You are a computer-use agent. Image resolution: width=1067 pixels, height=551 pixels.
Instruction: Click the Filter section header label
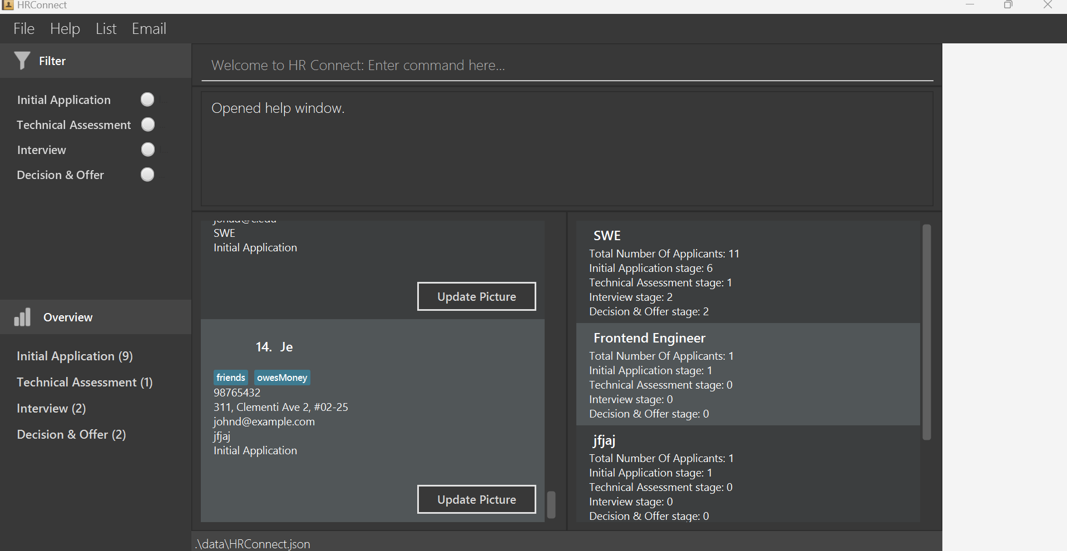tap(52, 61)
